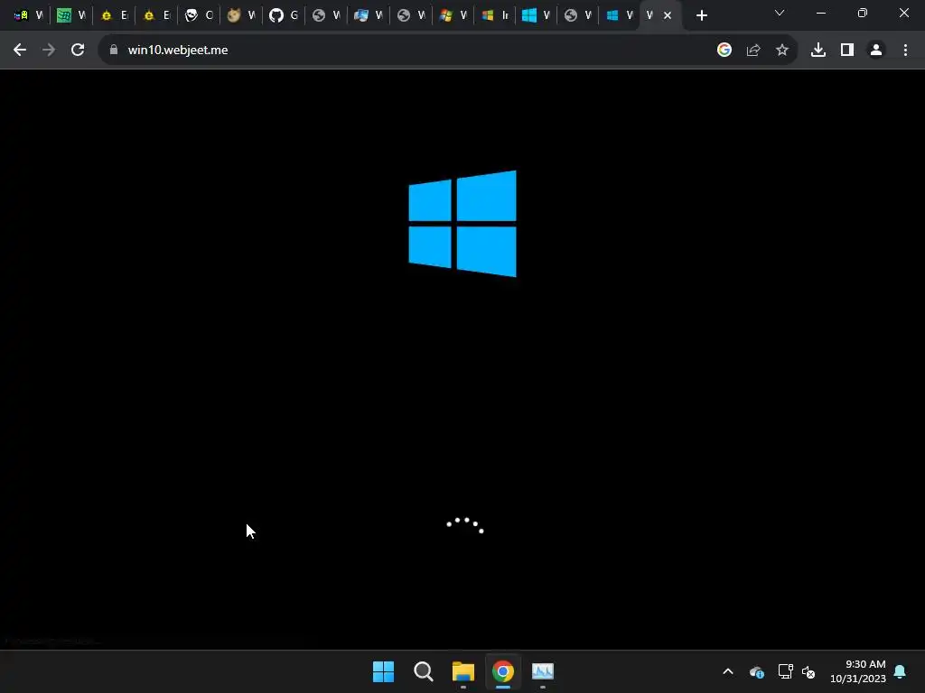Bookmark this tab with the star icon

782,51
